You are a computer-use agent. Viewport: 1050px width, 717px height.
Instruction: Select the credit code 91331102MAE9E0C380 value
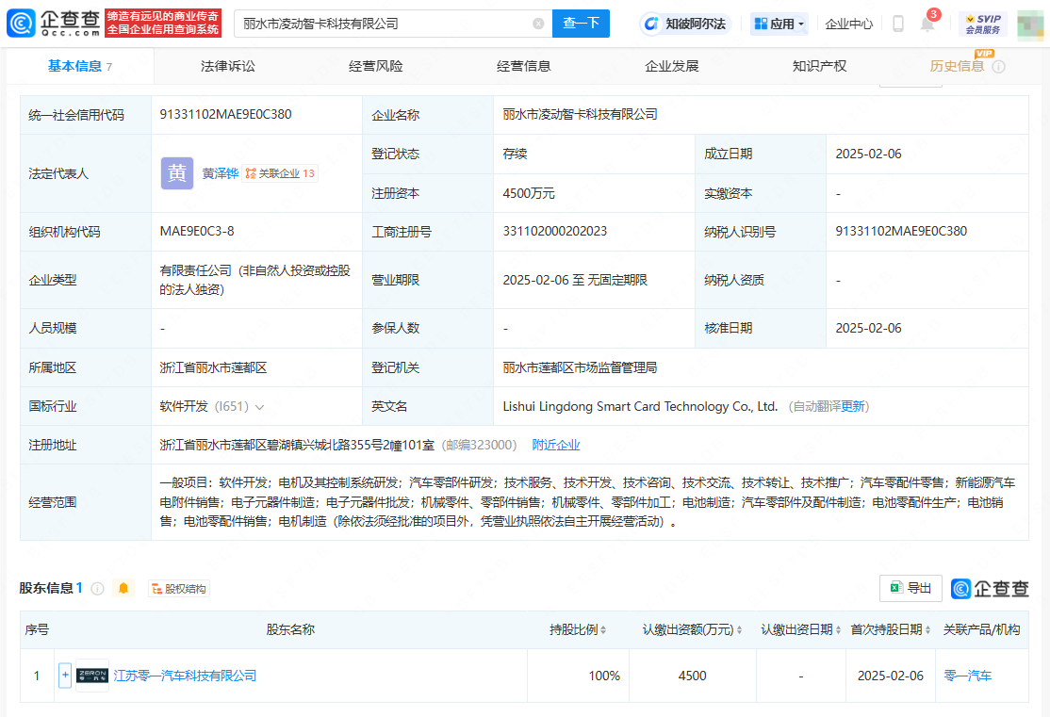click(225, 115)
